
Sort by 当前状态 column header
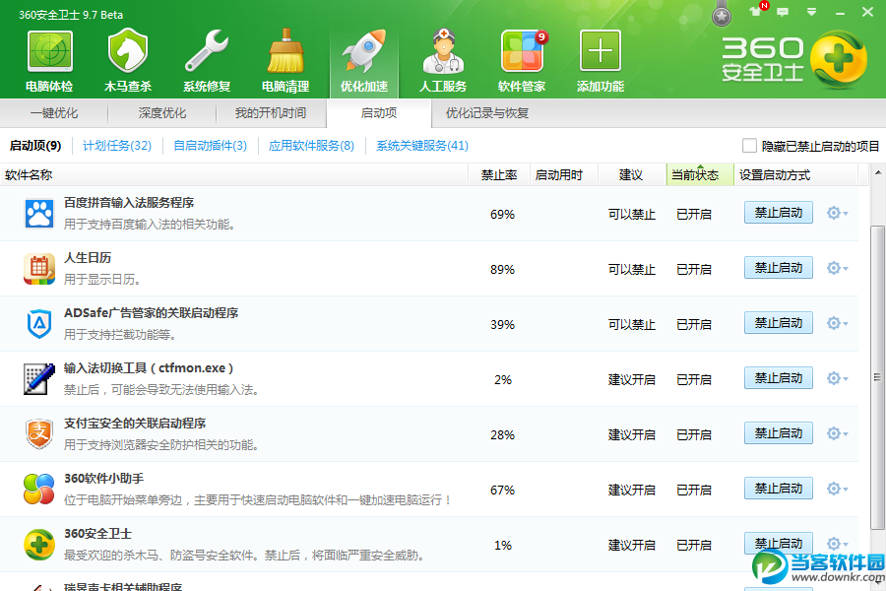(700, 175)
